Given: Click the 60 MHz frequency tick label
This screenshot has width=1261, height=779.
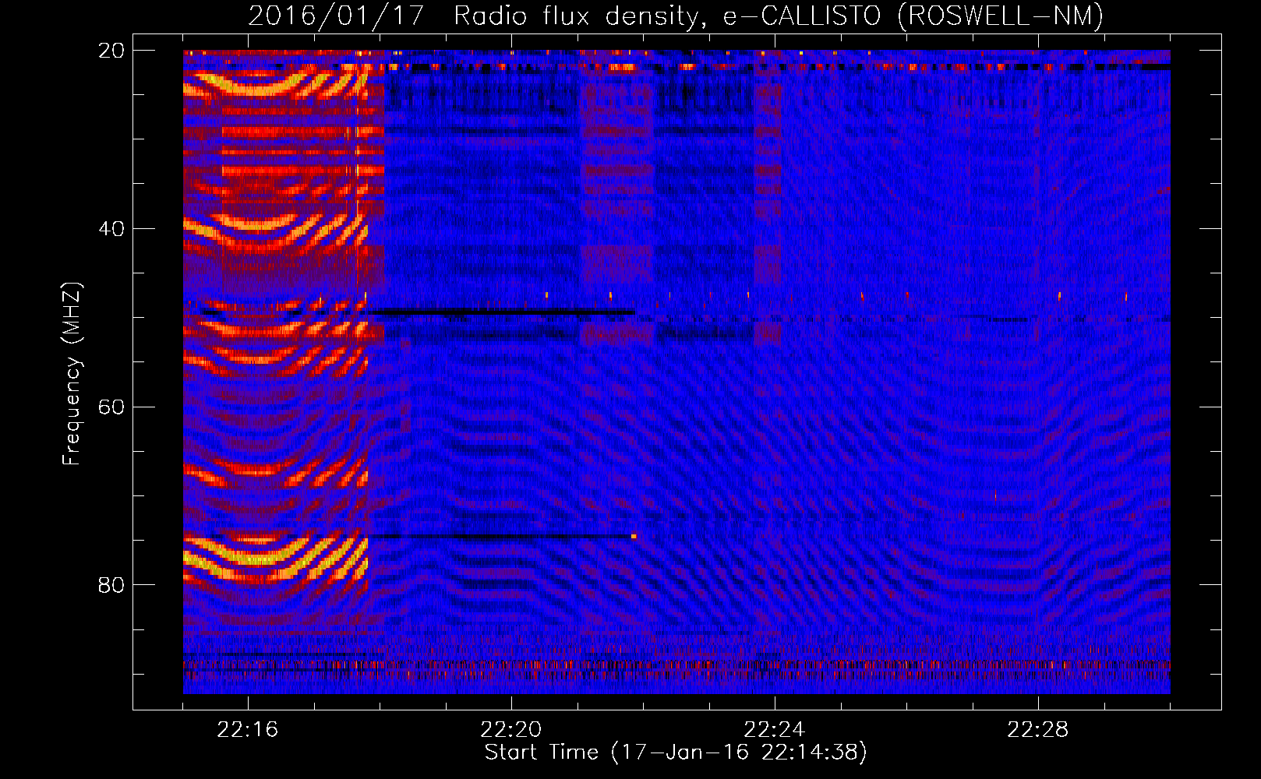Looking at the screenshot, I should (111, 407).
